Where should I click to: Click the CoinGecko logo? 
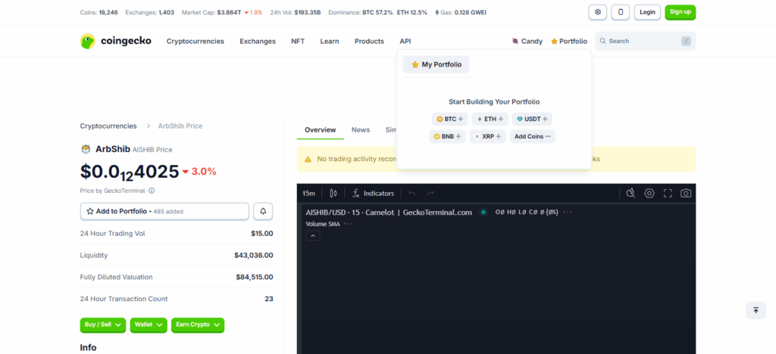(x=115, y=42)
